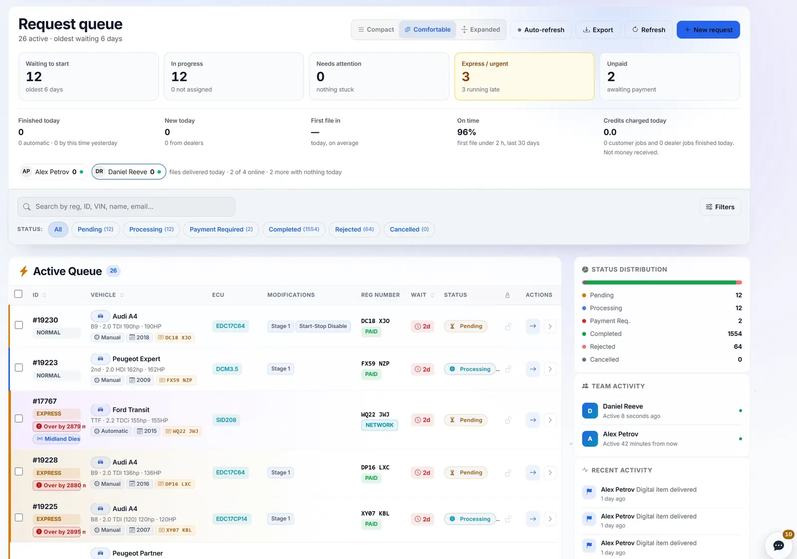This screenshot has height=559, width=797.
Task: Expand row #19225 with the chevron
Action: coord(550,519)
